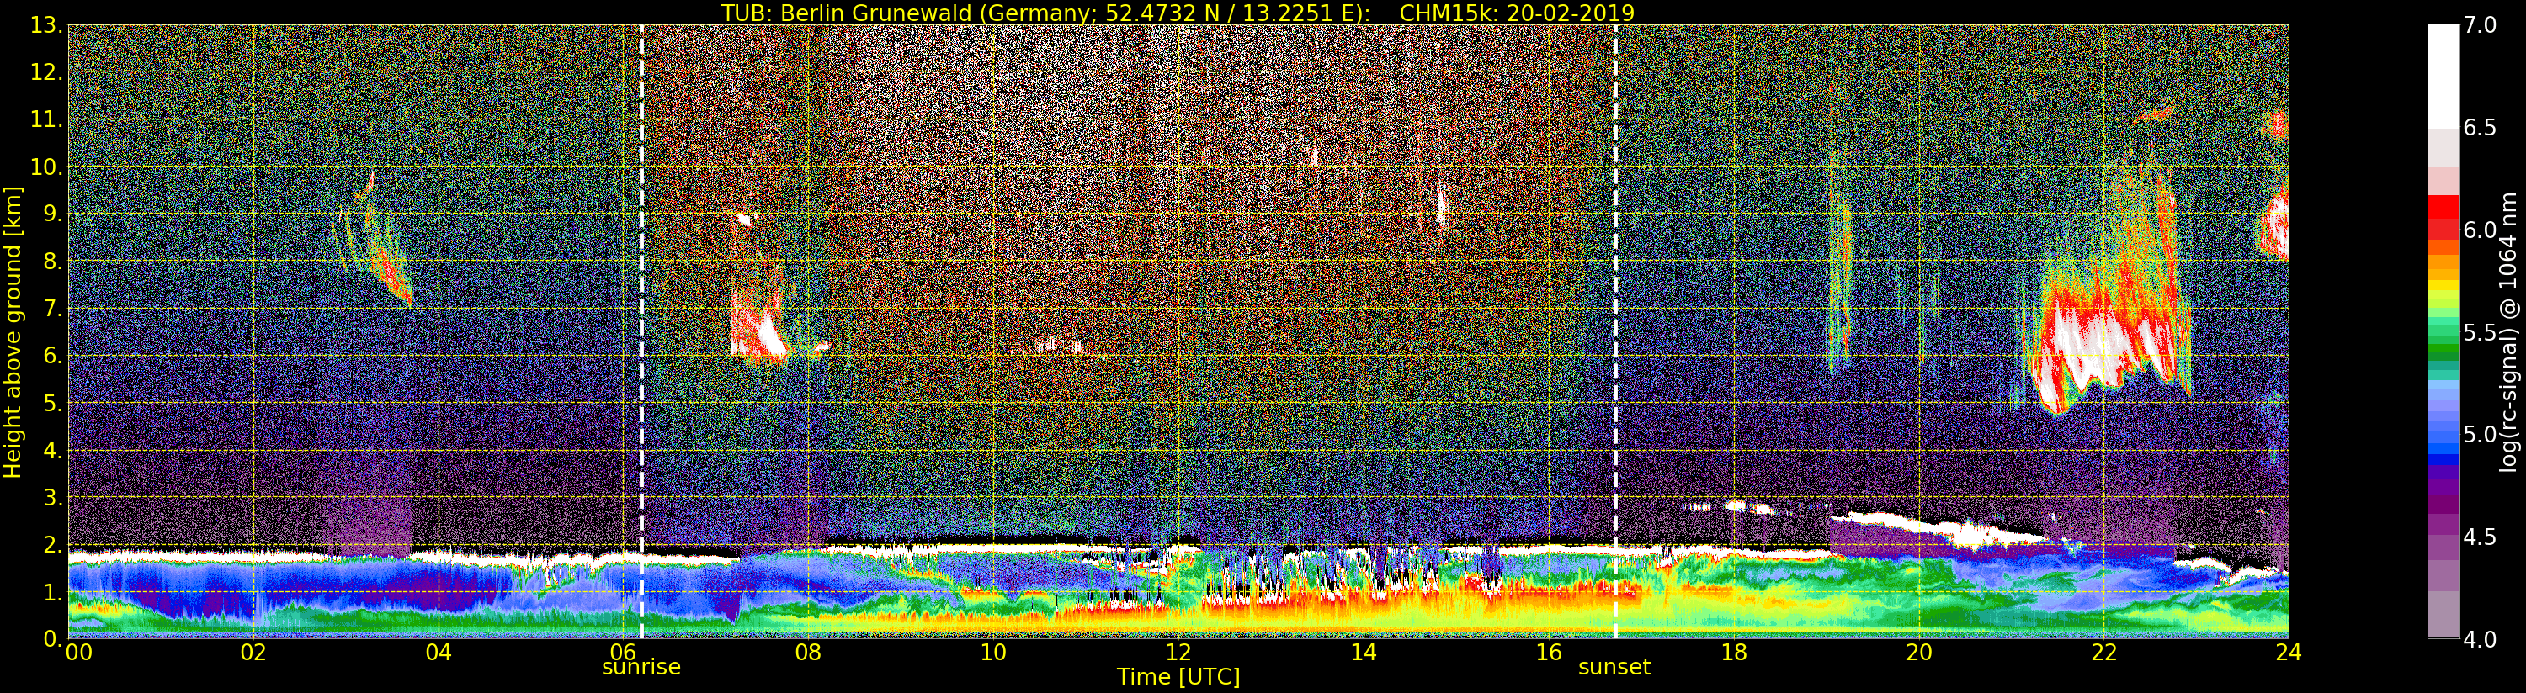Click height axis tick '12.'
2526x693 pixels.
pyautogui.click(x=46, y=72)
